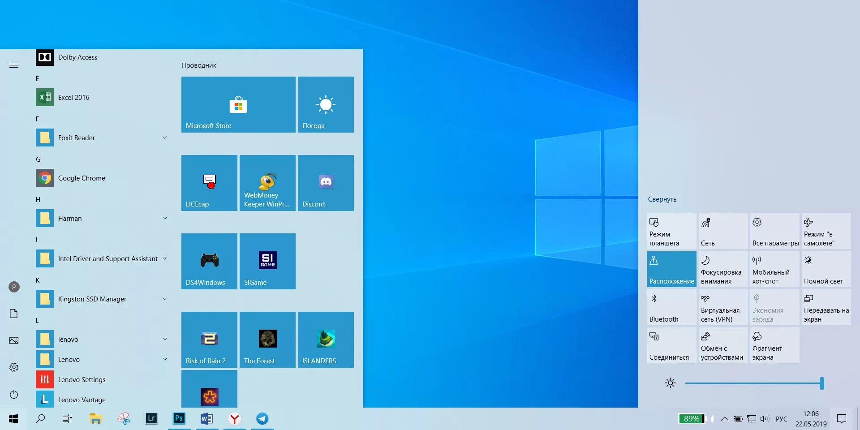Viewport: 860px width, 430px height.
Task: Open the DS4Windows tile
Action: 209,261
